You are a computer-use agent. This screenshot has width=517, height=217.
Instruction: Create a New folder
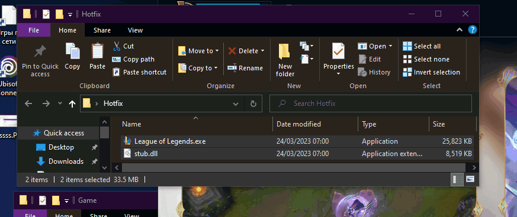[x=285, y=60]
